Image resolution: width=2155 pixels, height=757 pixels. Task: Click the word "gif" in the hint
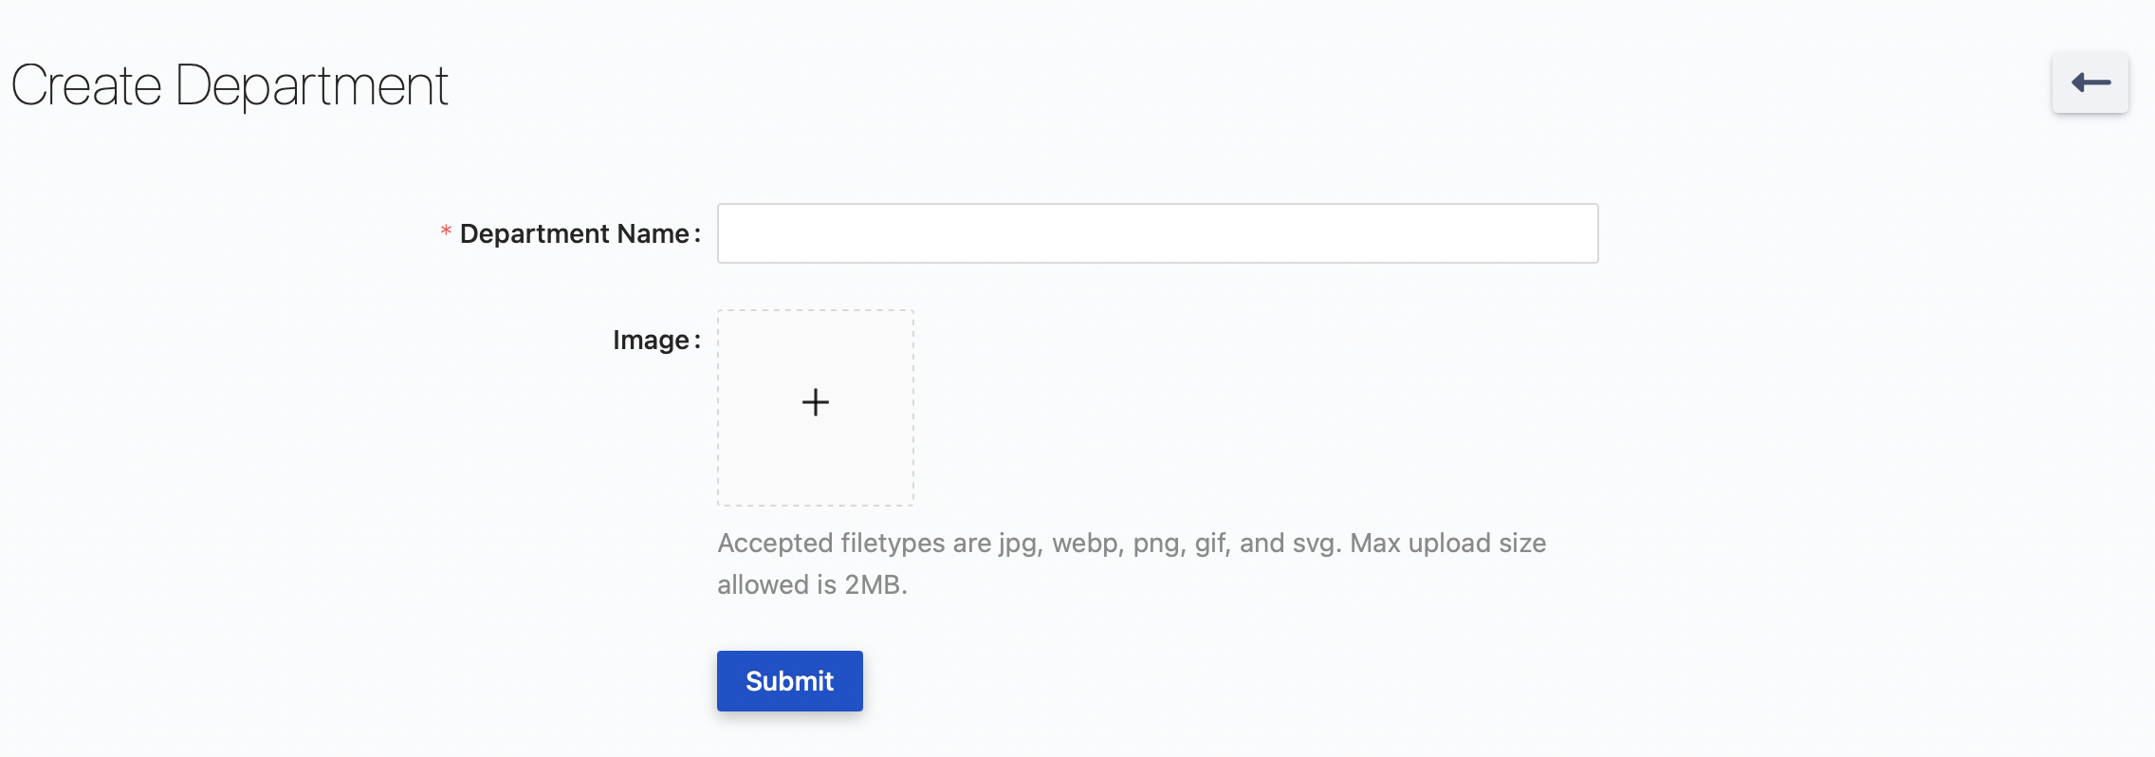point(1210,545)
